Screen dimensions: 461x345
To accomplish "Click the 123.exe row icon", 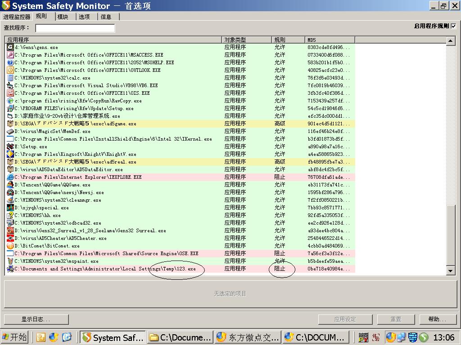I will [x=10, y=269].
